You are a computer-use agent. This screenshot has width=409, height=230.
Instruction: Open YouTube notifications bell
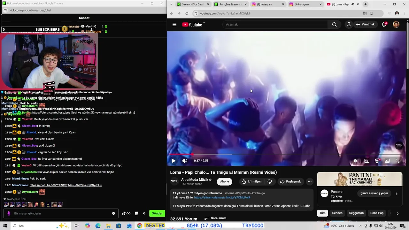tap(384, 25)
